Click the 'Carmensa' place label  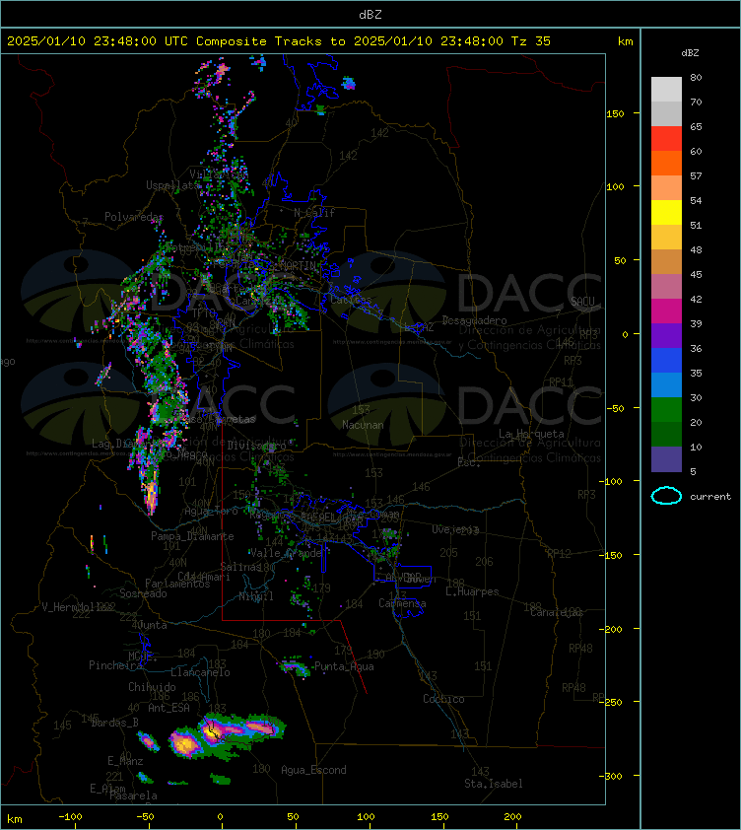[x=402, y=603]
